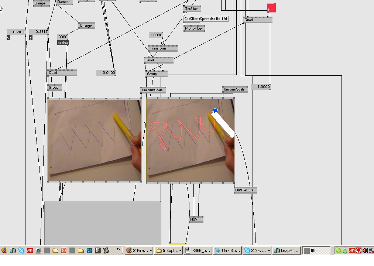Select the DX9Texture node

pos(245,190)
